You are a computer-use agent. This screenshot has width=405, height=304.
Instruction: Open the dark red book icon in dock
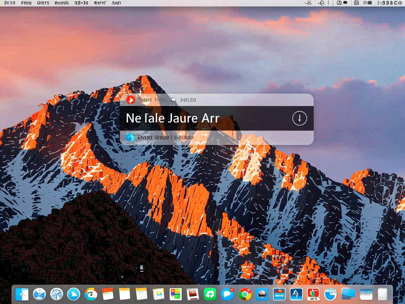pos(193,294)
